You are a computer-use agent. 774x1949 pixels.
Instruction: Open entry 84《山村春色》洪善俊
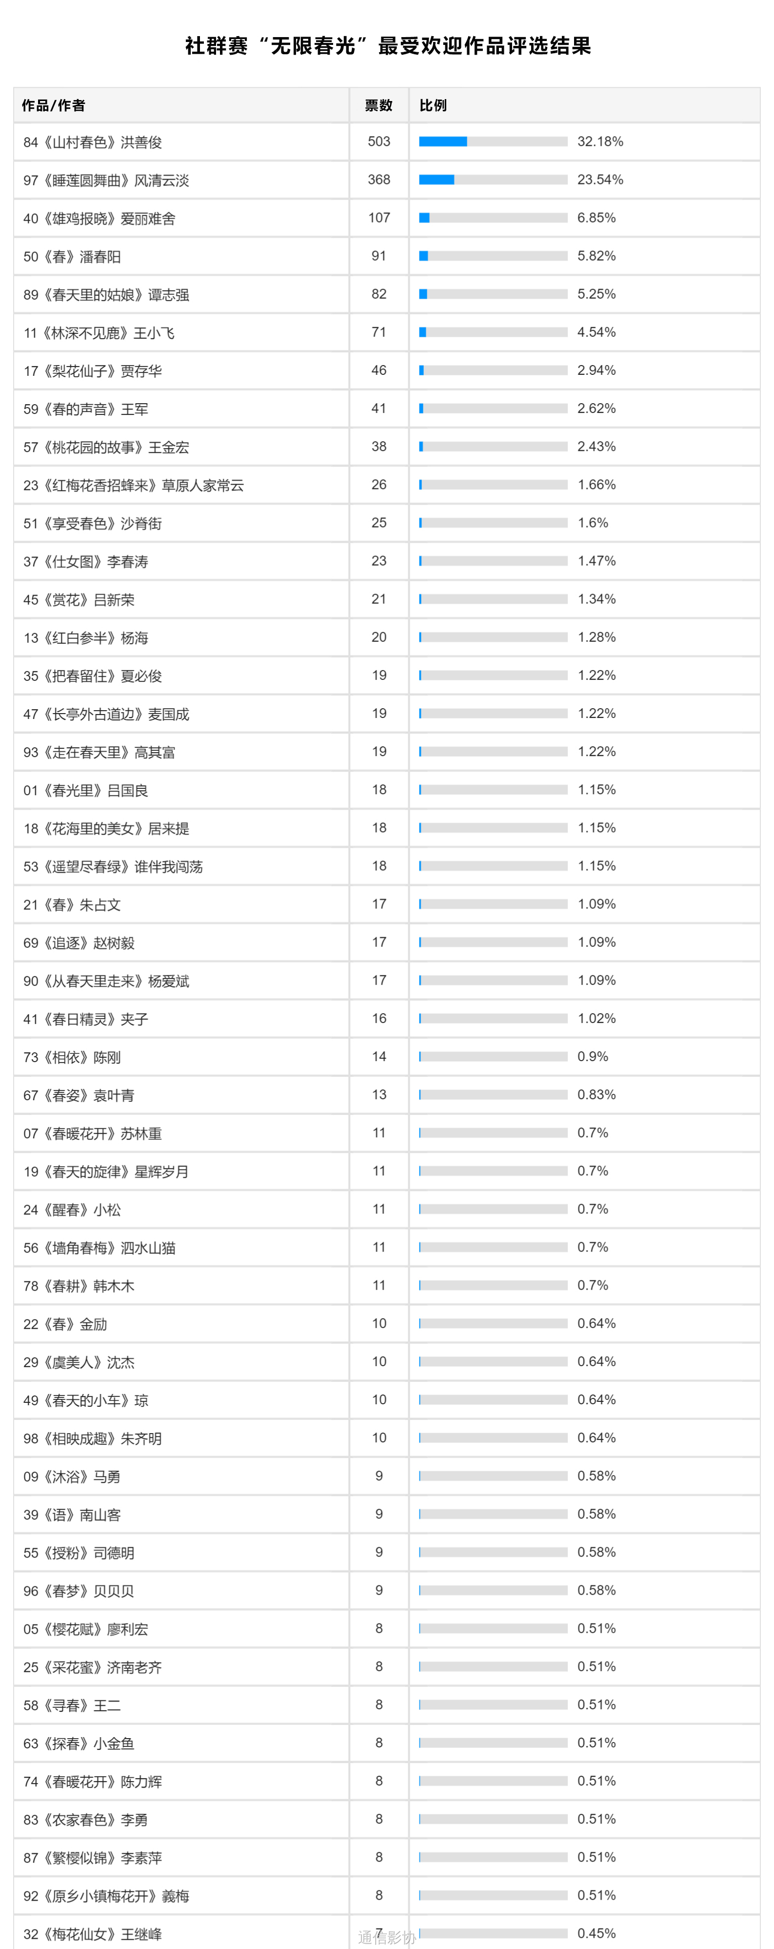click(92, 142)
